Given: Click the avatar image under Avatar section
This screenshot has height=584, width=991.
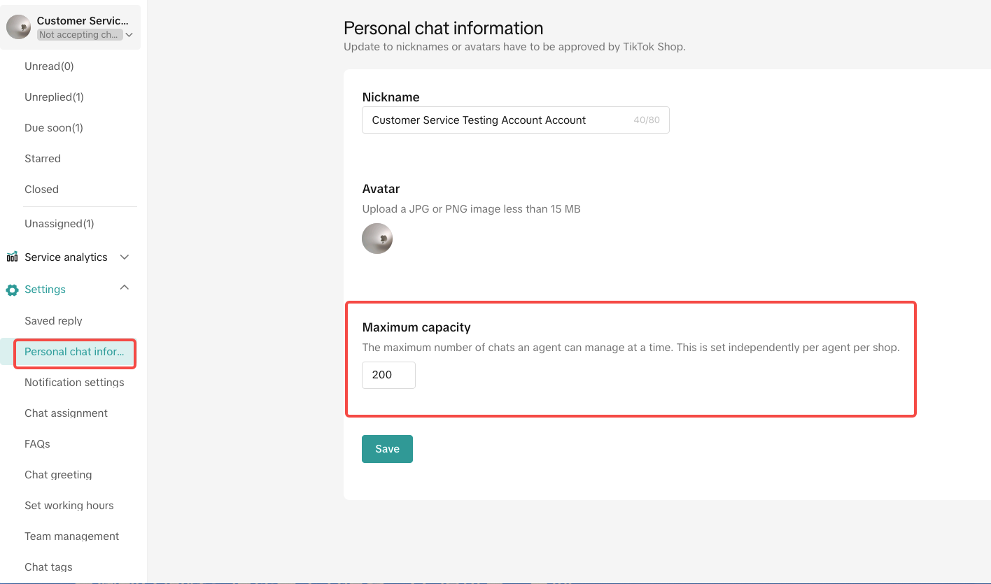Looking at the screenshot, I should pos(377,238).
